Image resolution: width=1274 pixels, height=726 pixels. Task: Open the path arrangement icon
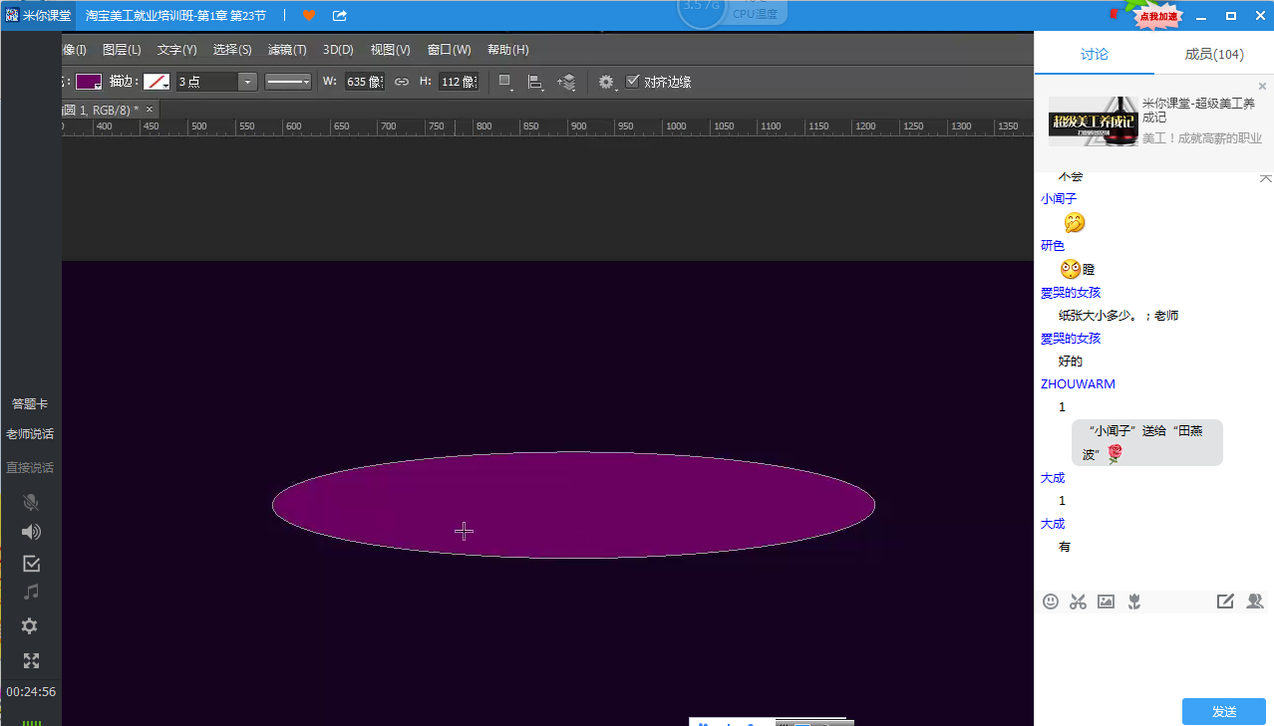tap(566, 82)
